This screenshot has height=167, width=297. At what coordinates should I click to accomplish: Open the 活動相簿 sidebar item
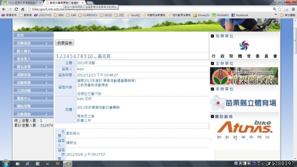click(x=33, y=83)
